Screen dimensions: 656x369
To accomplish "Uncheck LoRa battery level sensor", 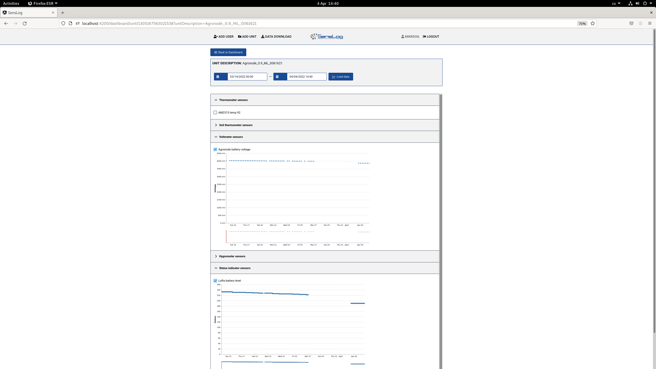I will click(215, 281).
